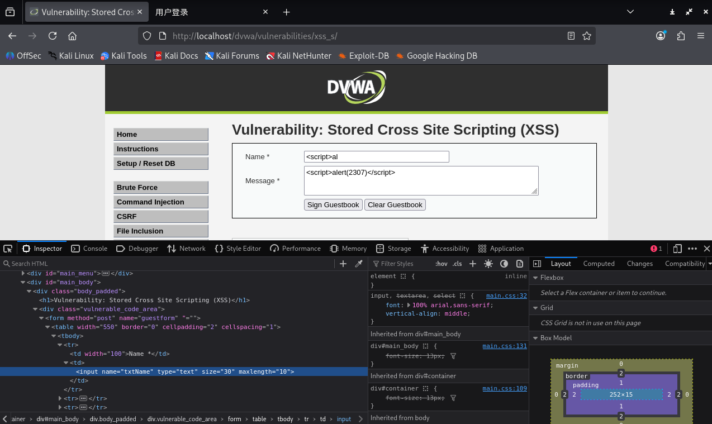
Task: Toggle dark color scheme simulation
Action: click(504, 264)
